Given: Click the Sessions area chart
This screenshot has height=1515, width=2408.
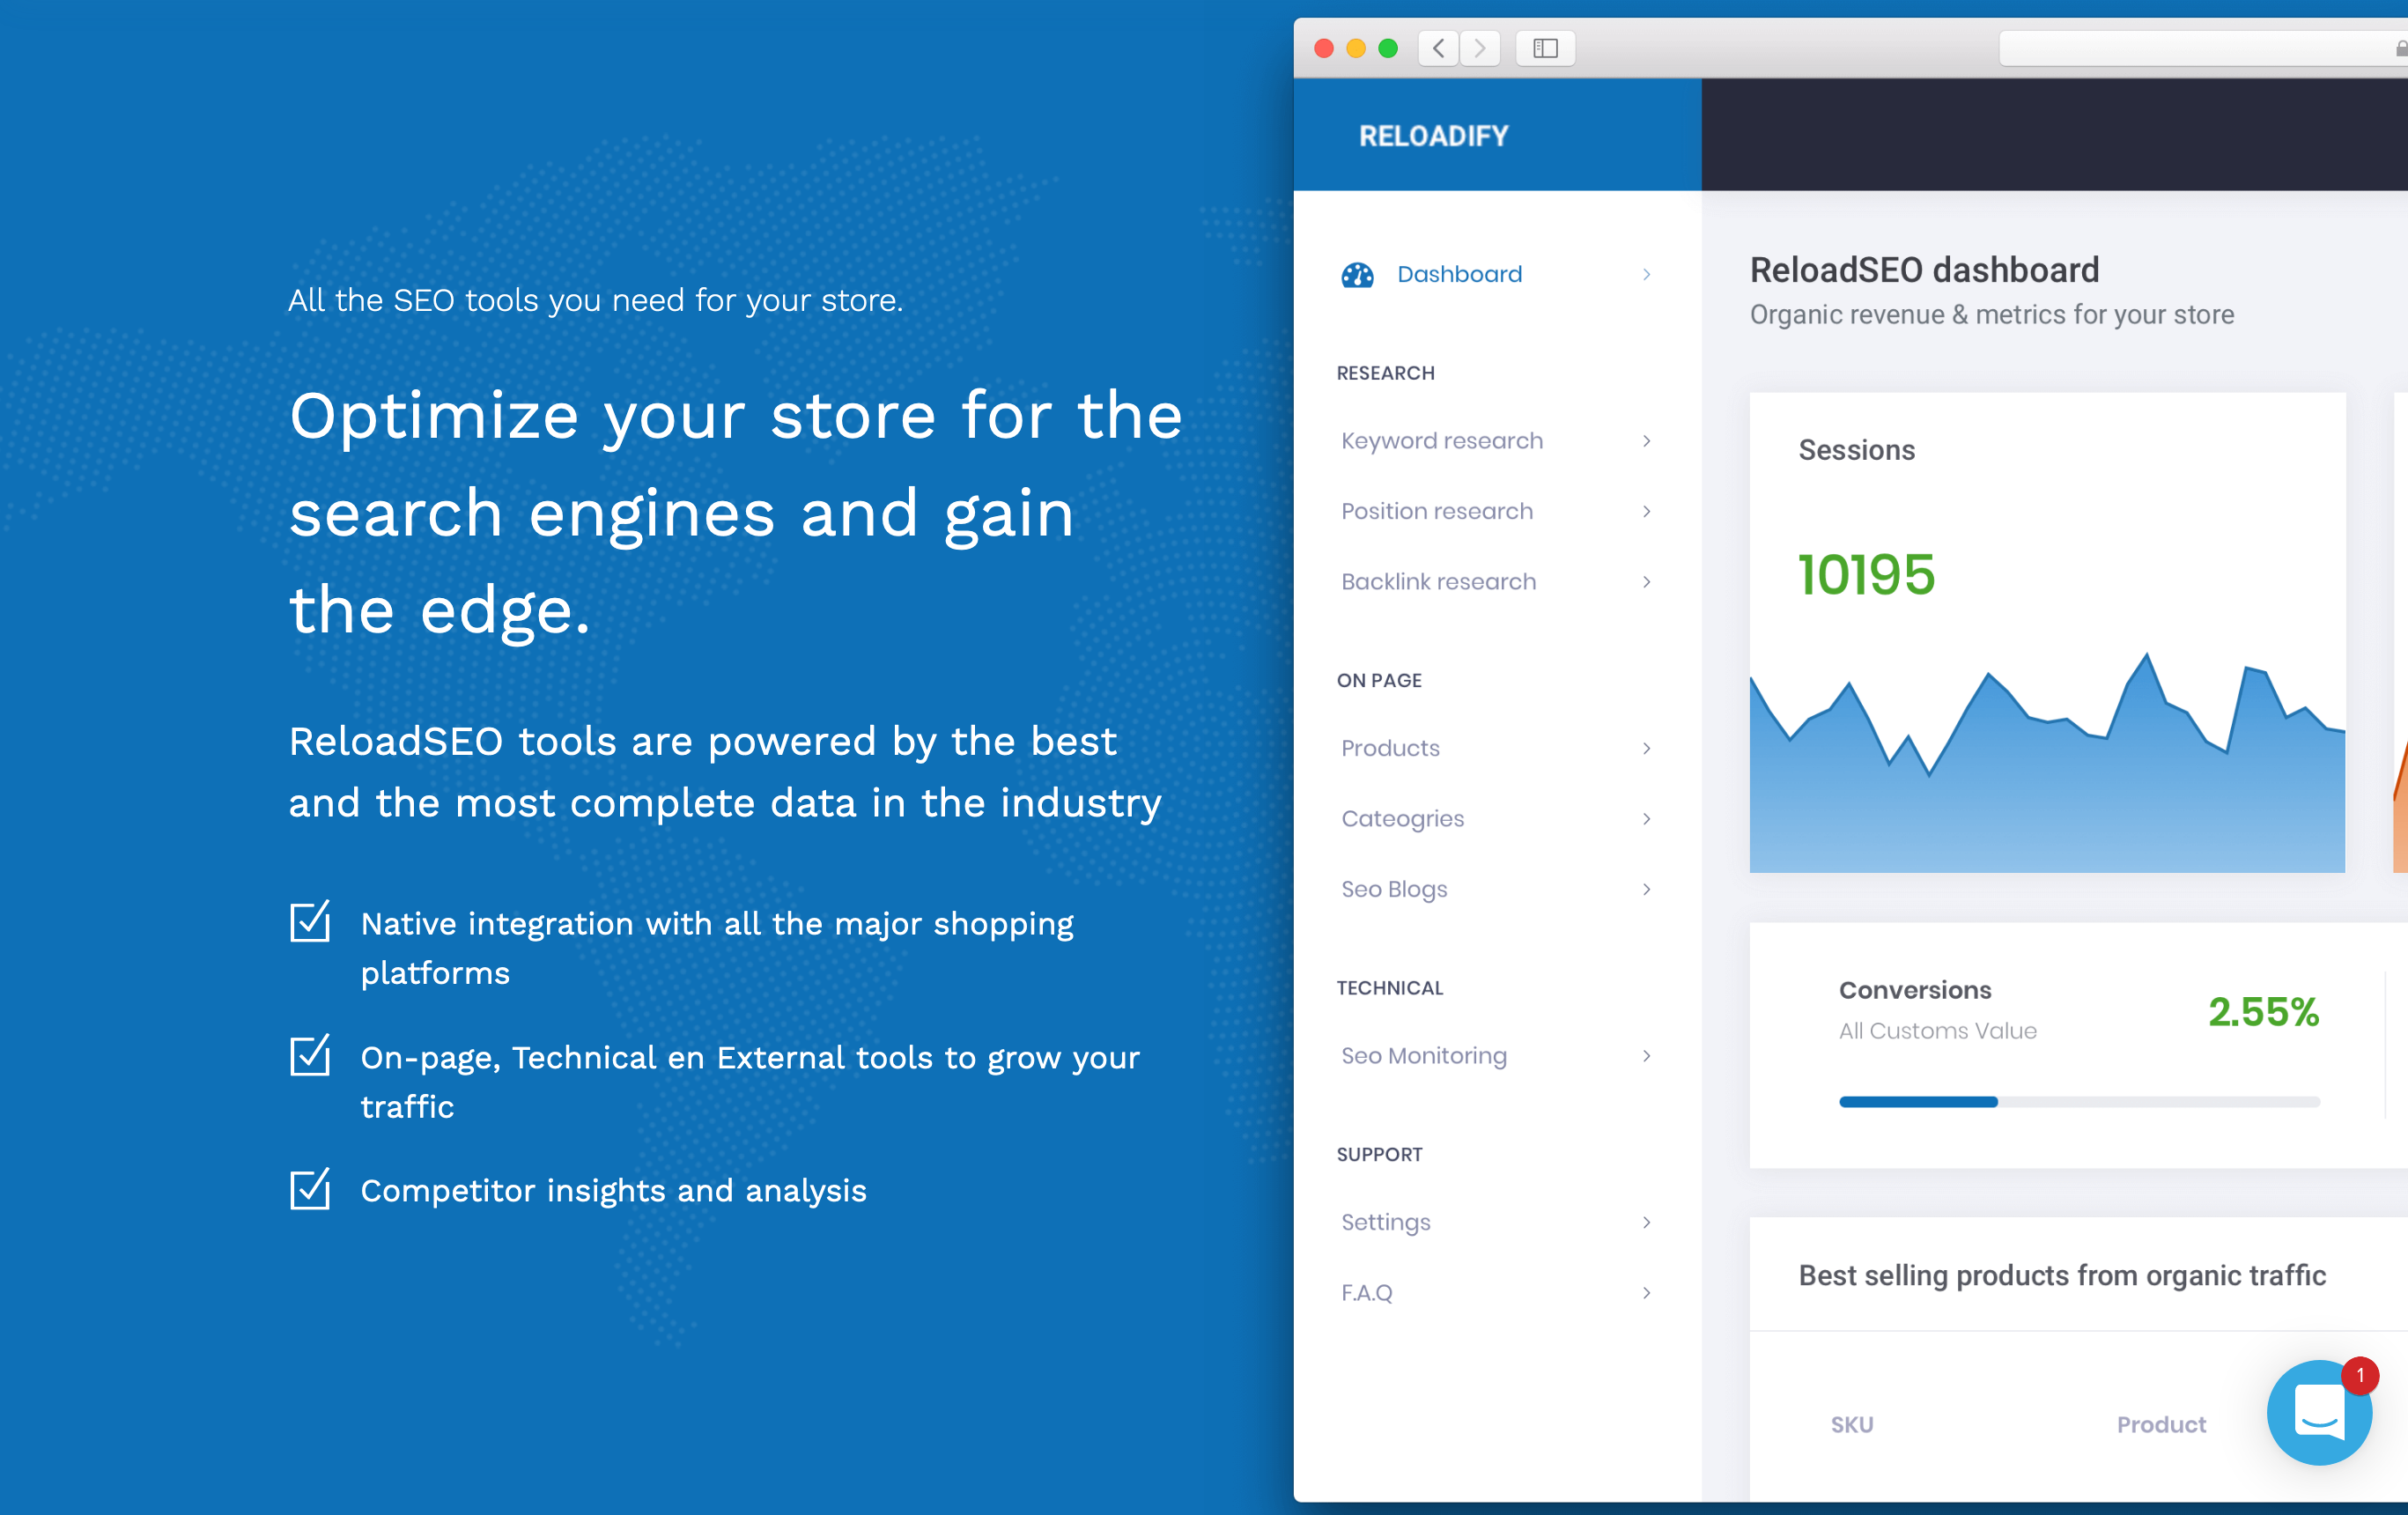Looking at the screenshot, I should tap(2047, 762).
